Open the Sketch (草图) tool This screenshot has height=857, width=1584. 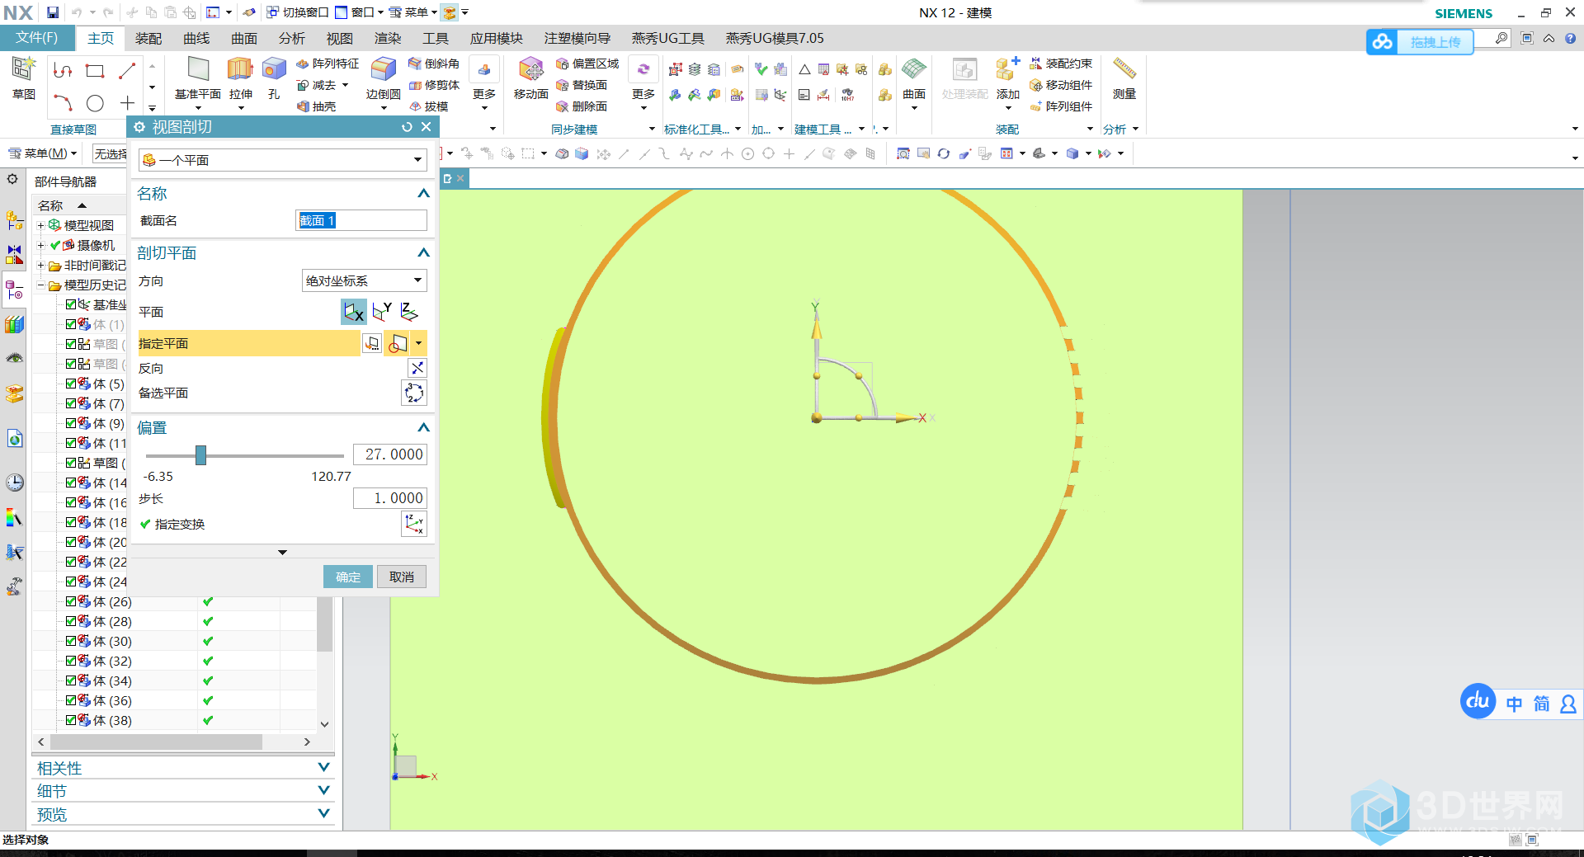pyautogui.click(x=23, y=78)
